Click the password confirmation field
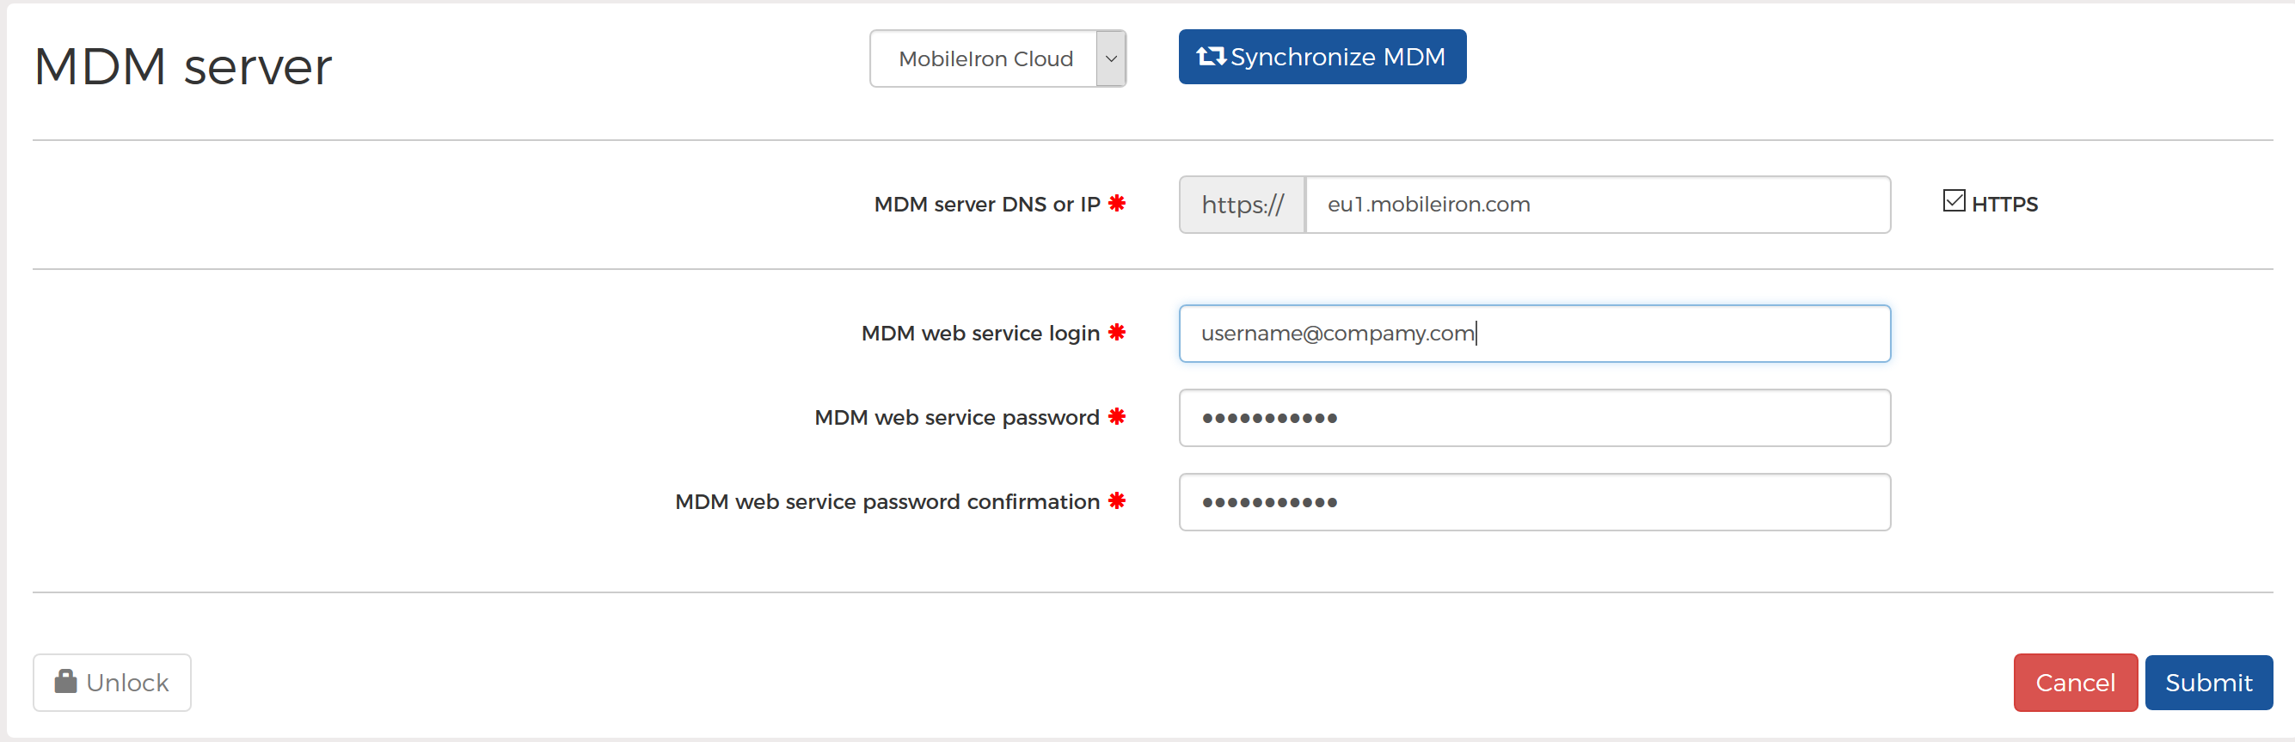Image resolution: width=2295 pixels, height=742 pixels. (1534, 502)
